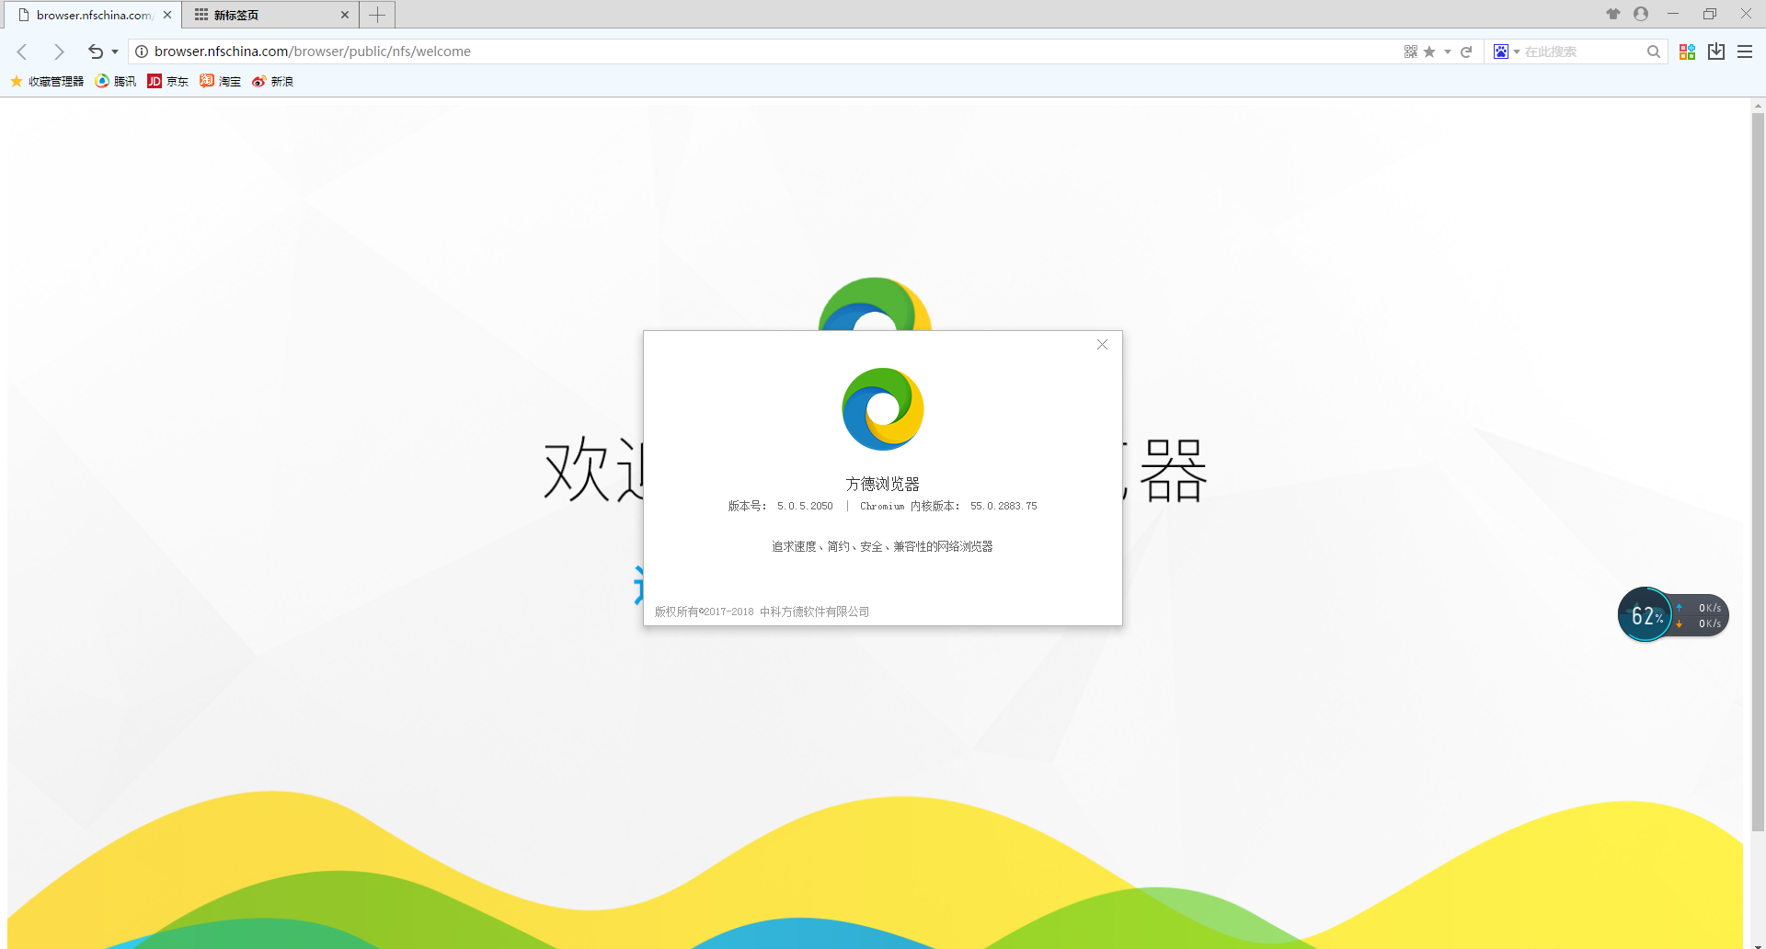Viewport: 1766px width, 949px height.
Task: Expand the search engine selector dropdown arrow
Action: (x=1517, y=52)
